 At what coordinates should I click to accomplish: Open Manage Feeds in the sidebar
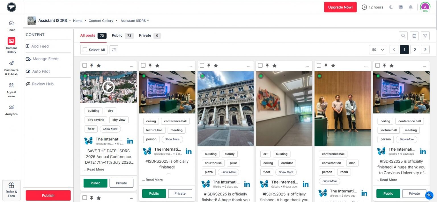pyautogui.click(x=46, y=59)
